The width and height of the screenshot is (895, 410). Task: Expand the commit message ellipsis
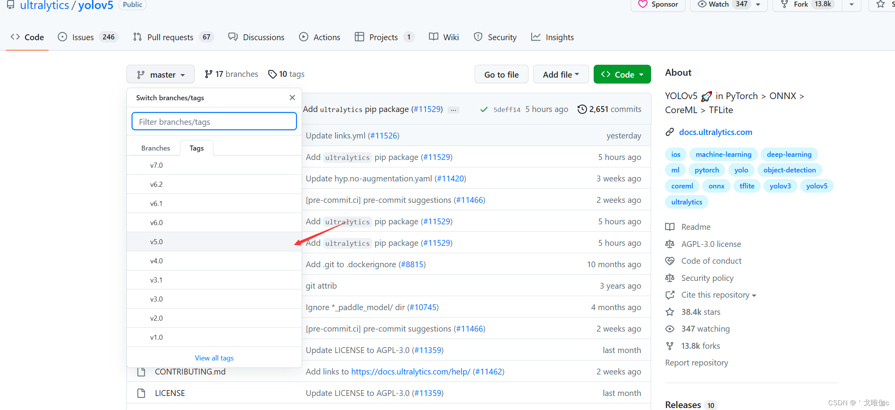point(453,110)
